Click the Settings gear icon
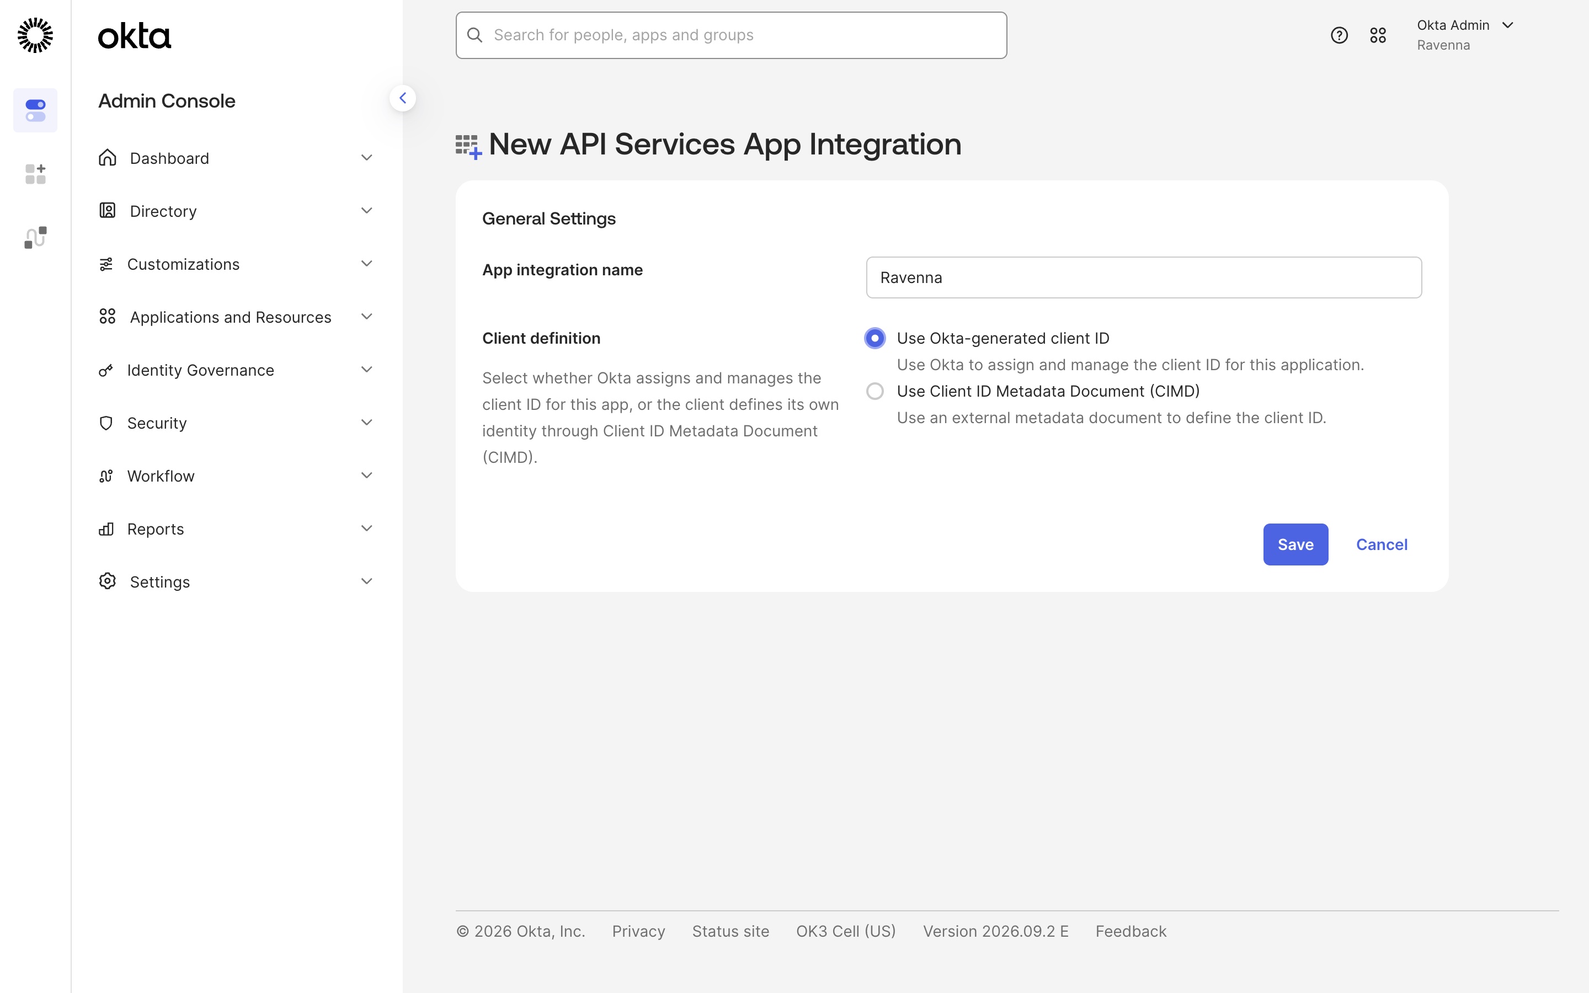 click(107, 581)
